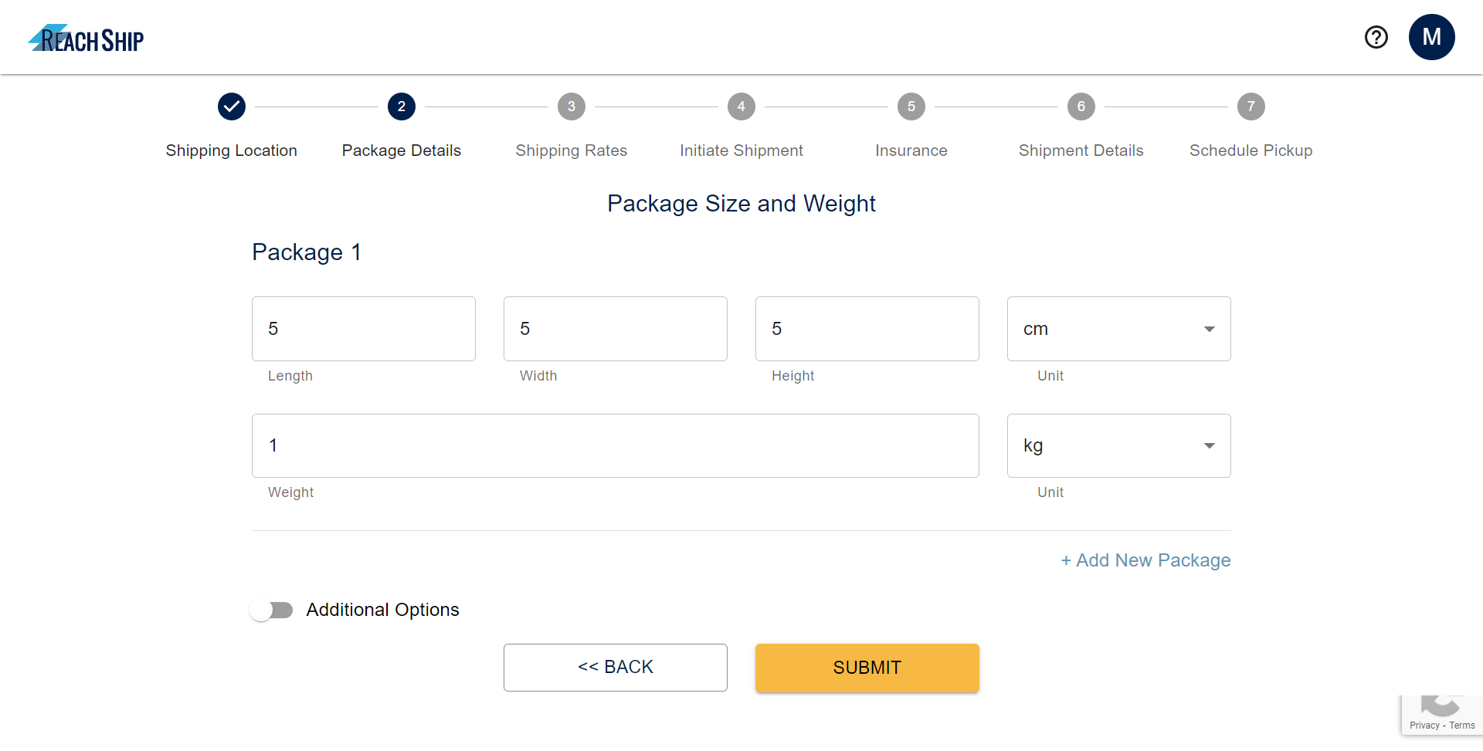Switch to the Shipping Location tab
Viewport: 1483px width, 751px height.
pyautogui.click(x=231, y=150)
